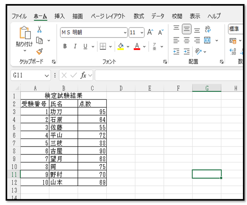247x205 pixels.
Task: Click the Top Align icon
Action: (x=176, y=28)
